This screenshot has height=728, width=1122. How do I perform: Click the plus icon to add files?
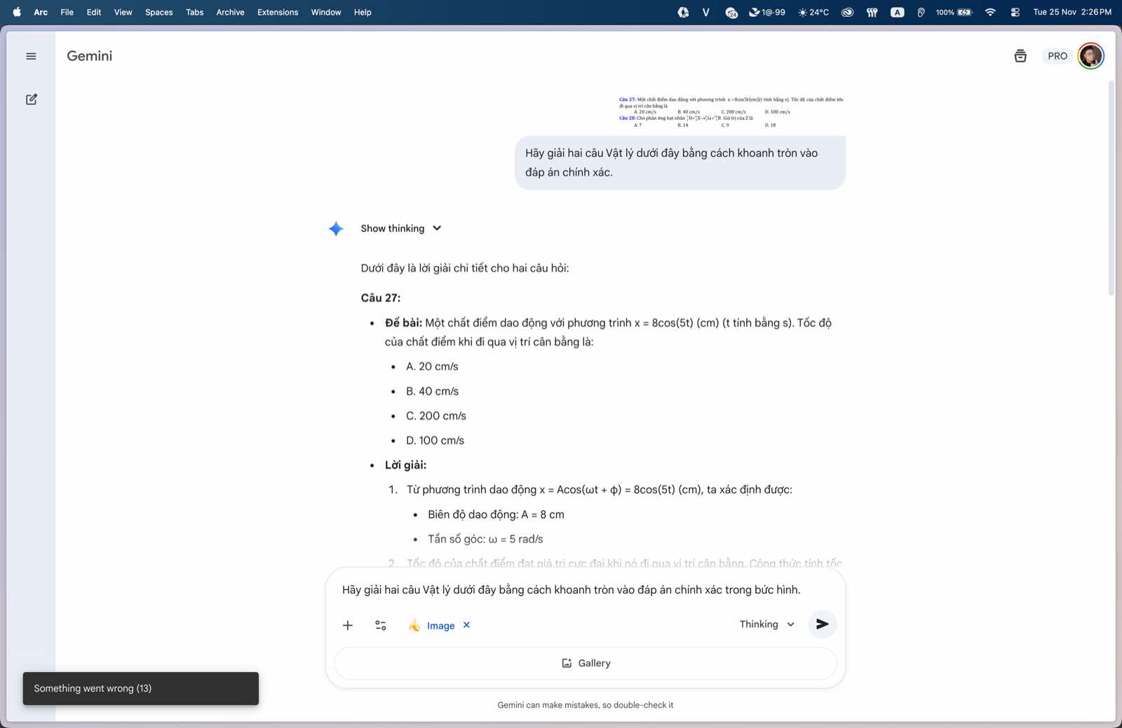click(x=348, y=625)
